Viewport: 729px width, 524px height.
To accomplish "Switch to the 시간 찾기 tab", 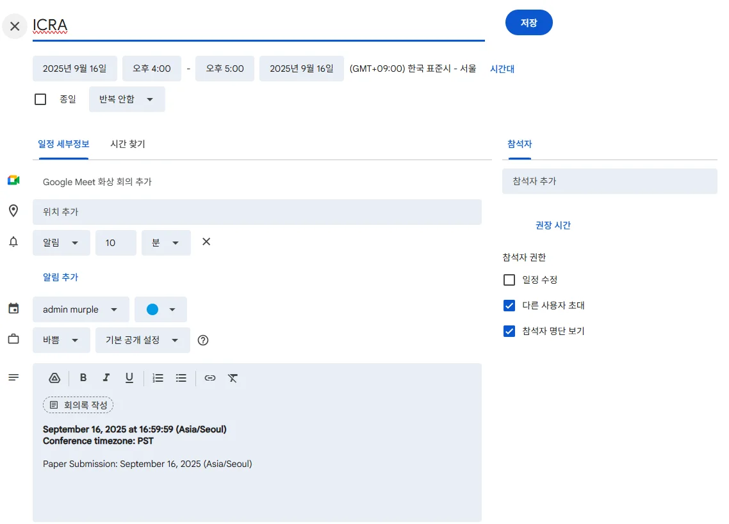I will coord(127,144).
